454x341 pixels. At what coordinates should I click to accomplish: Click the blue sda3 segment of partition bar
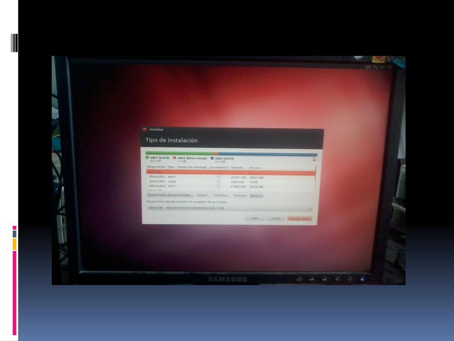click(x=268, y=154)
